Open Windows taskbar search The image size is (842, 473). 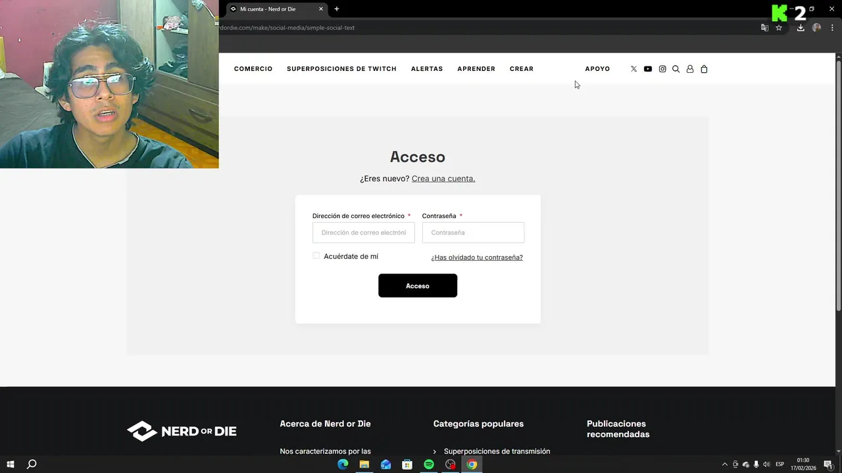(32, 464)
